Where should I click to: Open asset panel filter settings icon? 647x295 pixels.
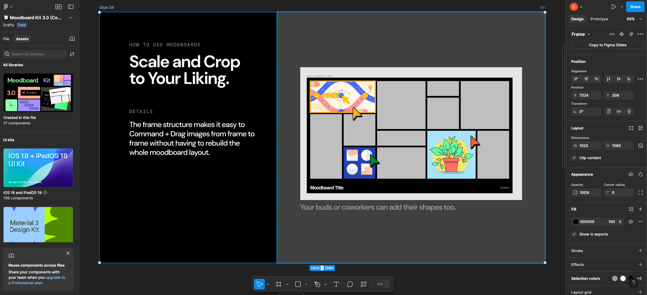tap(72, 54)
